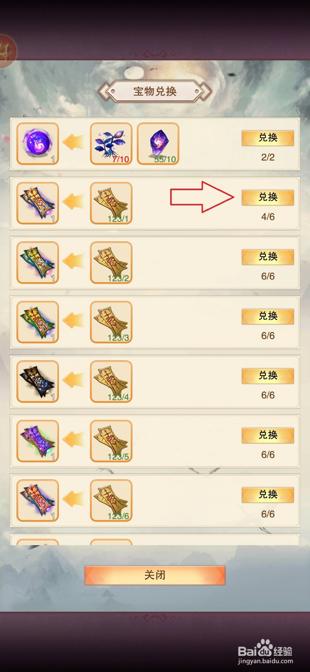Close the panel with the 关闭 button
The width and height of the screenshot is (310, 672).
coord(155,575)
